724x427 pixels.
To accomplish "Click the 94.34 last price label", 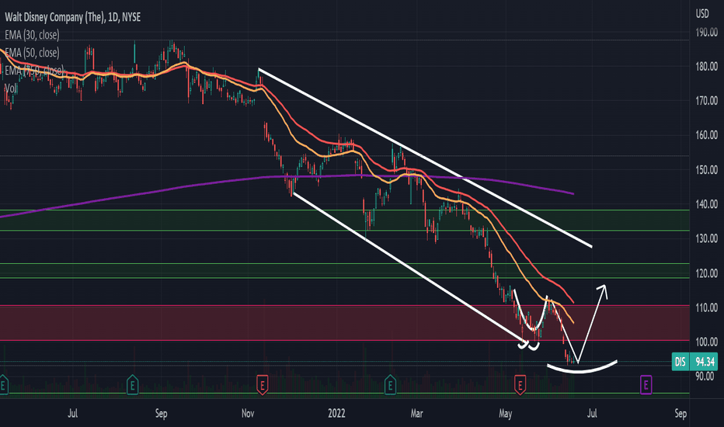I will coord(704,362).
